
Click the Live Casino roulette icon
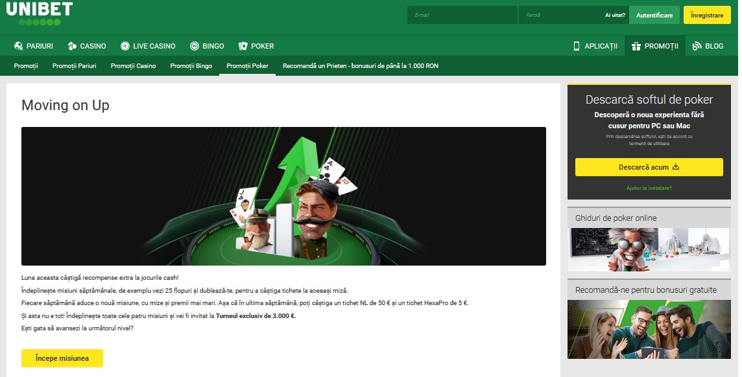tap(125, 46)
